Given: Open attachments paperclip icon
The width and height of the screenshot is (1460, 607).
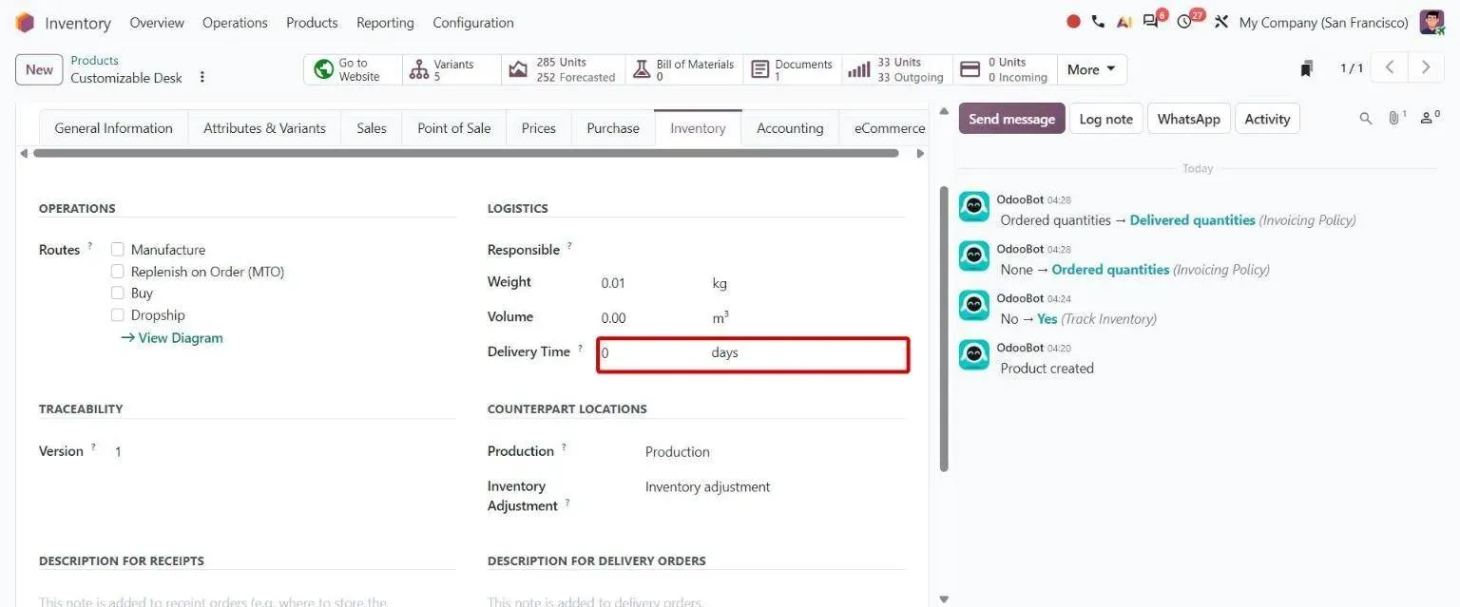Looking at the screenshot, I should pos(1395,119).
